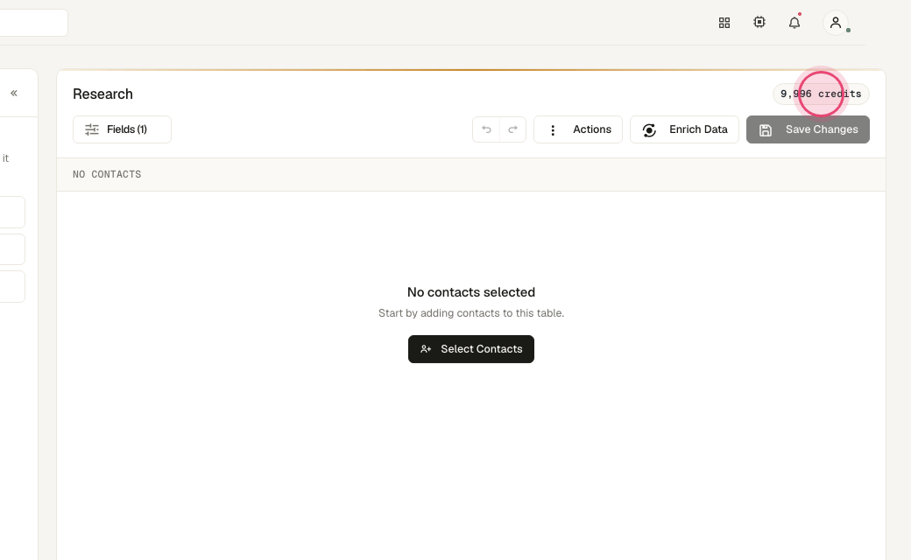This screenshot has width=911, height=560.
Task: Click the 9,996 credits badge
Action: (x=821, y=94)
